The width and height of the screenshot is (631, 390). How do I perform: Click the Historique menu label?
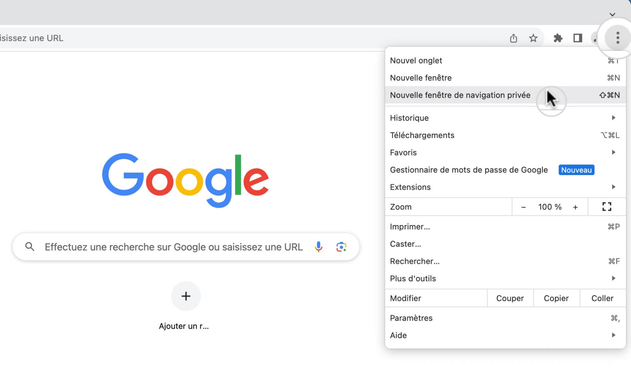tap(409, 118)
